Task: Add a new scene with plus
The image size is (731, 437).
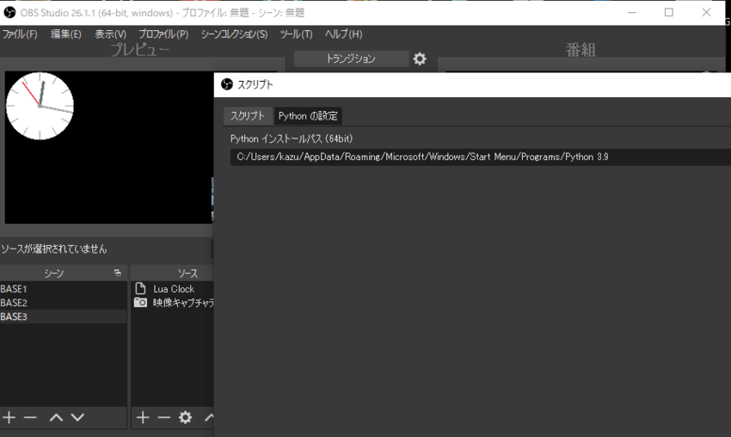Action: 9,417
